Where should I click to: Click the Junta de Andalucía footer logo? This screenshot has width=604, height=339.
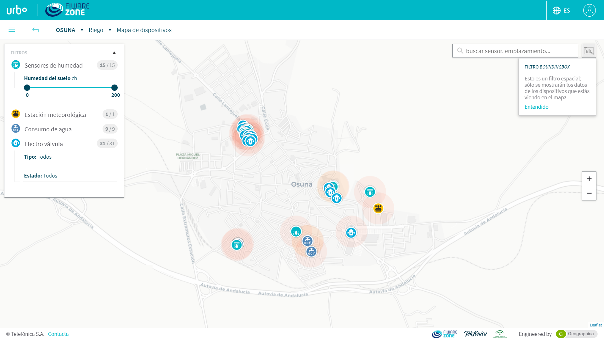[x=500, y=334]
